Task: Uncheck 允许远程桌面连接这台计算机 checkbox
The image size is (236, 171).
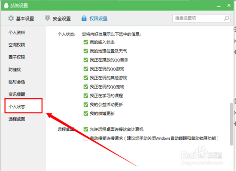Action: coord(86,129)
